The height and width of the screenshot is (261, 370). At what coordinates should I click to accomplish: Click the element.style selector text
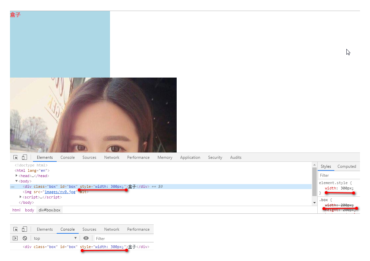pos(333,183)
